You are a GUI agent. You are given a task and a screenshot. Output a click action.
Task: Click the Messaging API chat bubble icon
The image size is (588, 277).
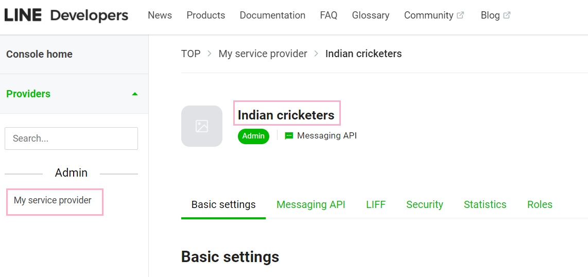pyautogui.click(x=289, y=136)
